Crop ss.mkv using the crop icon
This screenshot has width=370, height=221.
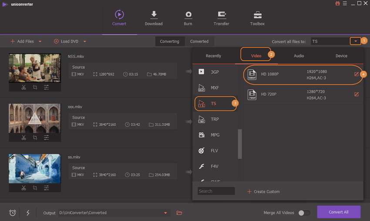tap(35, 188)
